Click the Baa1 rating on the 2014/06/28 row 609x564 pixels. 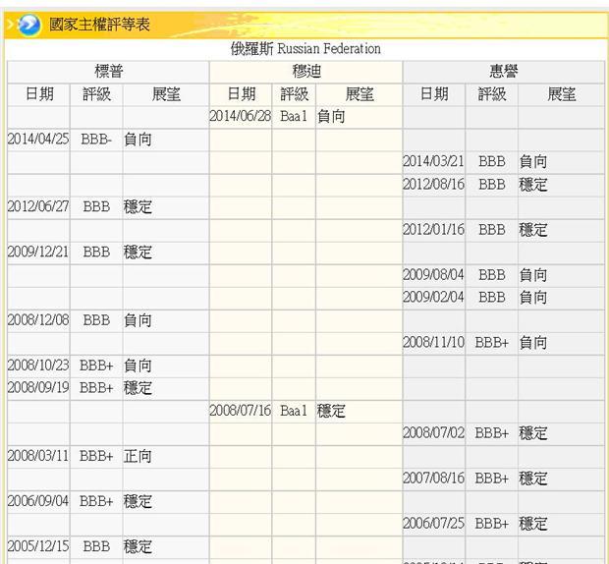(294, 116)
